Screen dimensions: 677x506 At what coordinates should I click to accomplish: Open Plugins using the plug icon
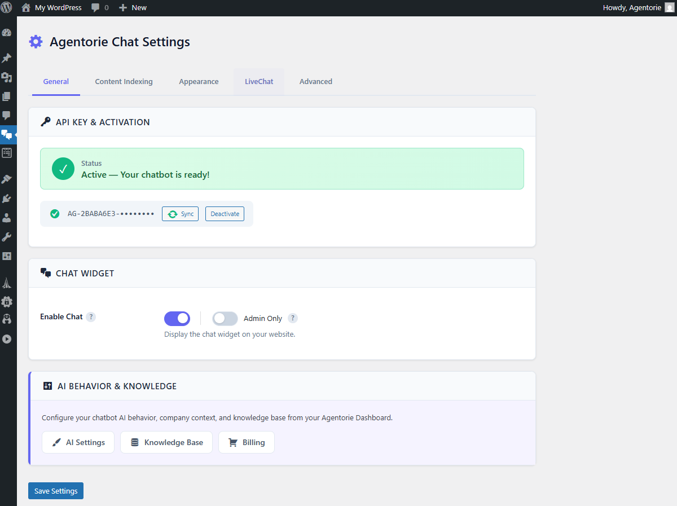pos(8,199)
